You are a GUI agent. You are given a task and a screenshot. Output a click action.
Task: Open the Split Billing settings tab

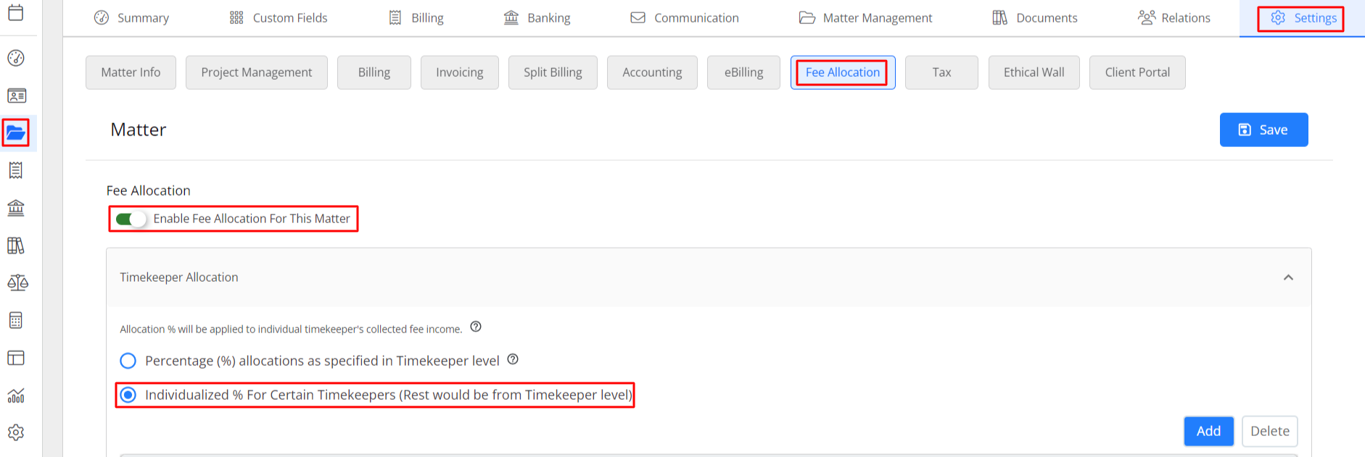(x=553, y=72)
